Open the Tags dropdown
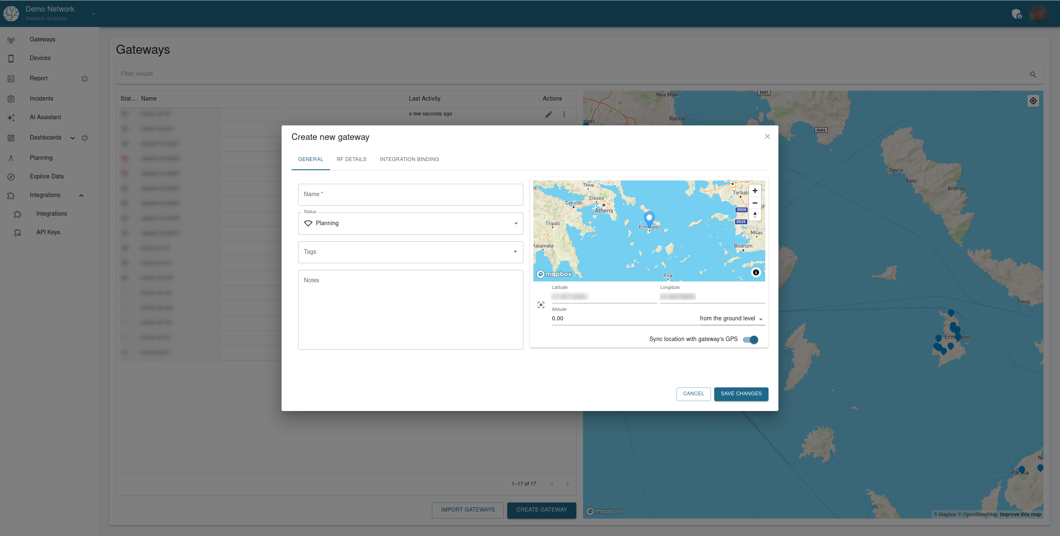1060x536 pixels. 410,252
